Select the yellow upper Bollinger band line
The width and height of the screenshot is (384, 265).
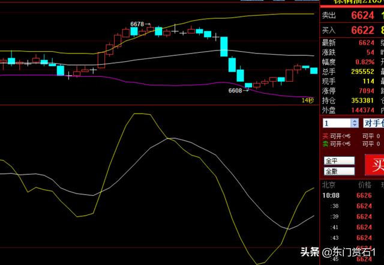pos(270,14)
